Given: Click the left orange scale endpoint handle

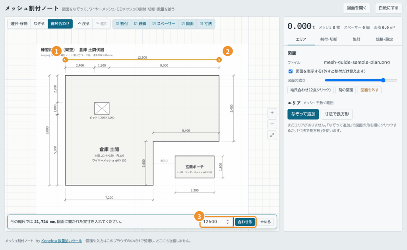Looking at the screenshot, I should (x=65, y=60).
